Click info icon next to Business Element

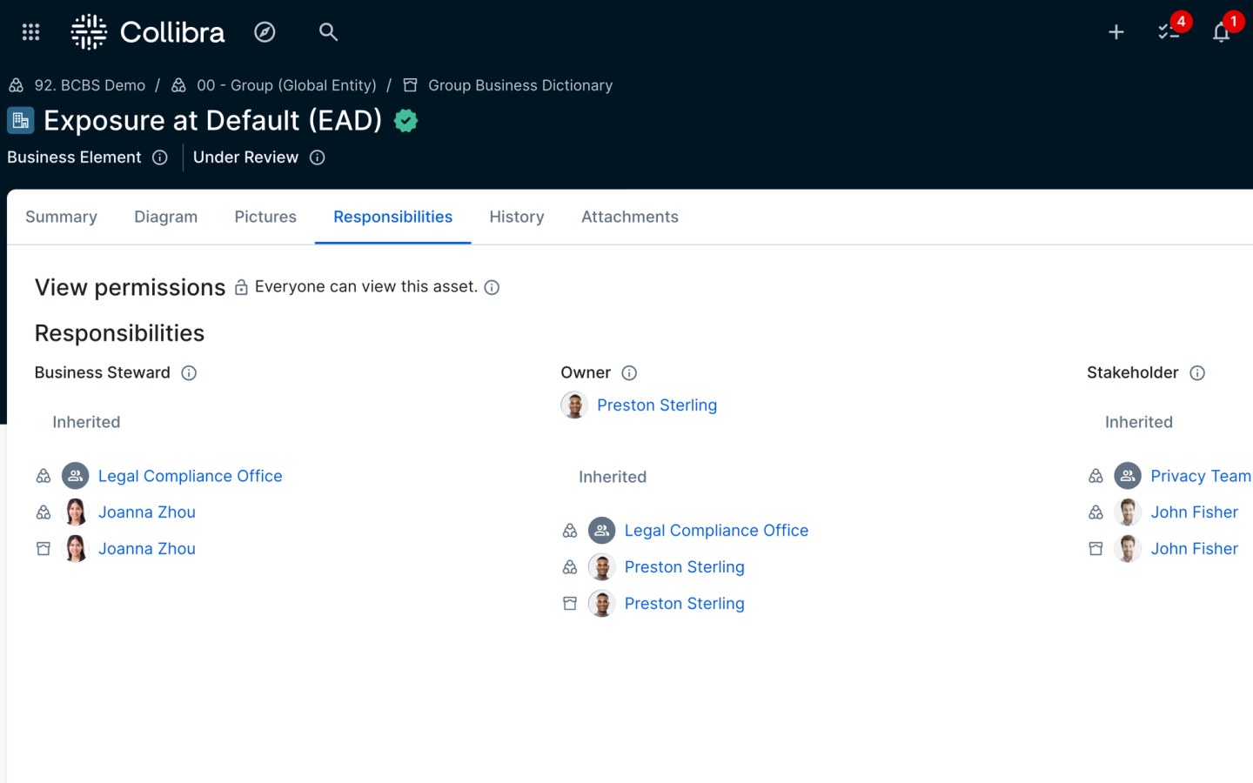160,157
